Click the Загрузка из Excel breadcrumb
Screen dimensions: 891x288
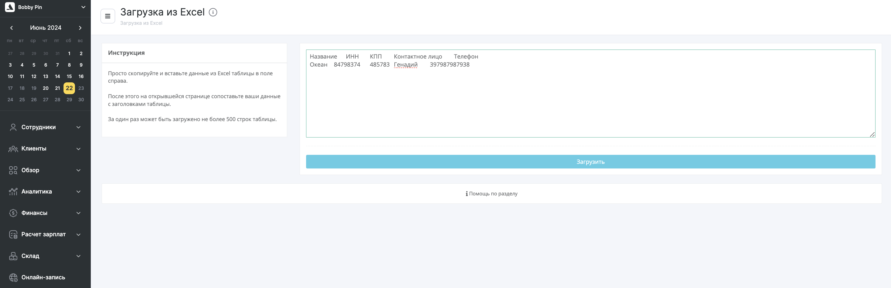[141, 23]
